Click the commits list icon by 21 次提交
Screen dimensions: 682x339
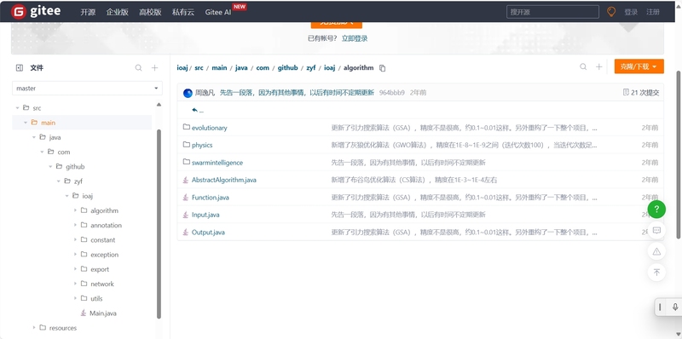tap(626, 92)
